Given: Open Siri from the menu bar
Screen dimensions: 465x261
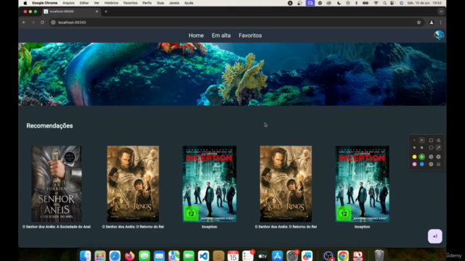Looking at the screenshot, I should point(401,3).
